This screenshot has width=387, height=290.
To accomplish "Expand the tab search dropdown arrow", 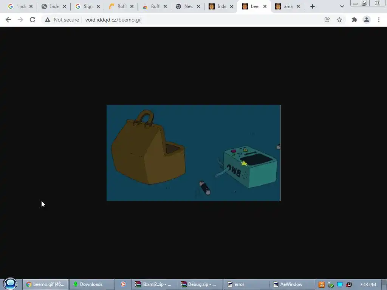I will click(x=342, y=6).
